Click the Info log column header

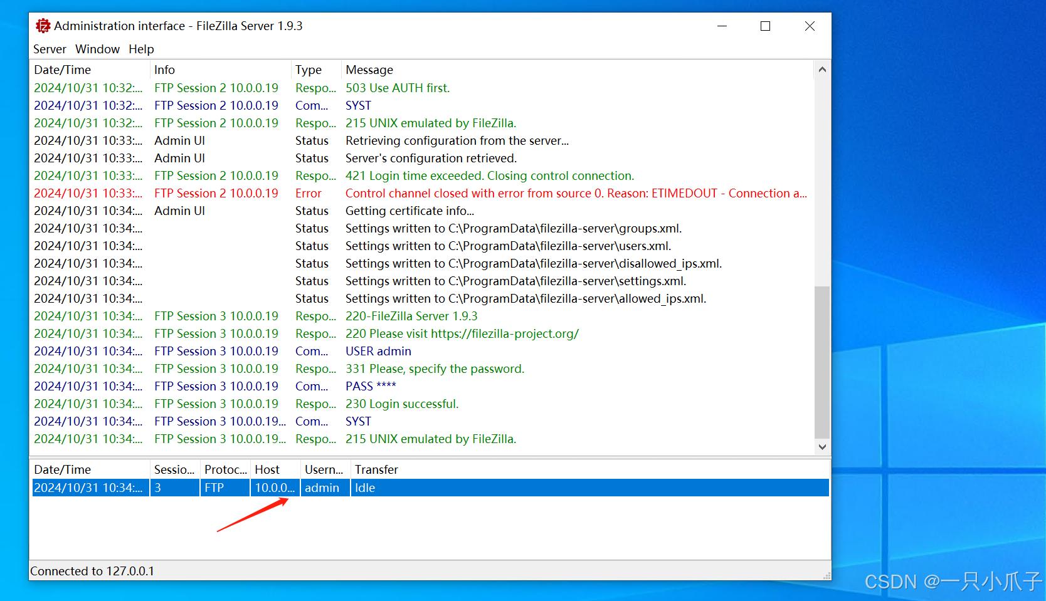pyautogui.click(x=221, y=70)
